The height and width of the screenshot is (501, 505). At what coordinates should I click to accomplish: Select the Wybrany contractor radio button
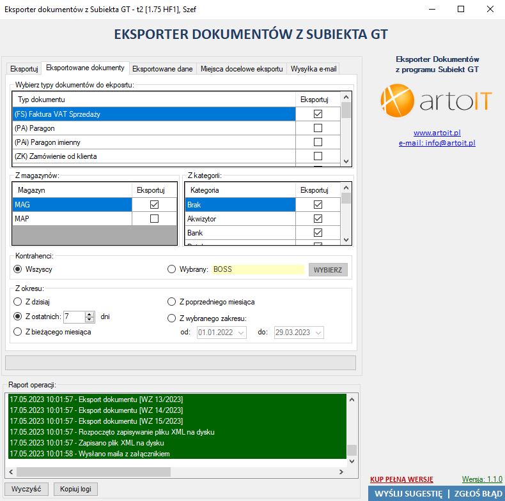(171, 269)
